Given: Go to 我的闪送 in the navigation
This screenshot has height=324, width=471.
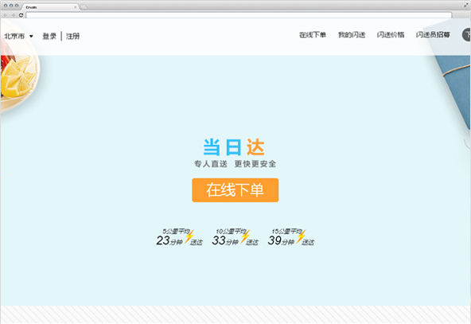Looking at the screenshot, I should coord(352,35).
